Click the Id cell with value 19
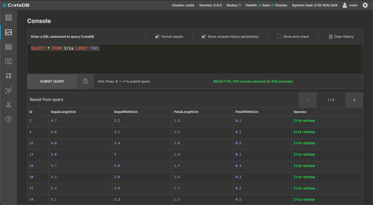The image size is (373, 205). pyautogui.click(x=31, y=166)
